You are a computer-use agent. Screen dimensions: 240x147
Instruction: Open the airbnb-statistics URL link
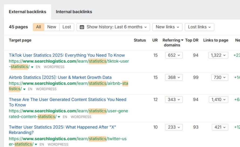pos(68,86)
